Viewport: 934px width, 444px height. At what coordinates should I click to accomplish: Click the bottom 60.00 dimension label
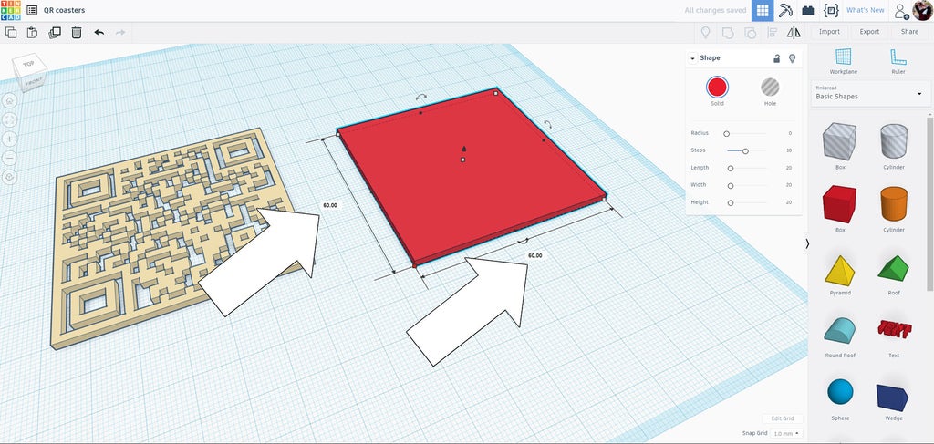tap(534, 255)
